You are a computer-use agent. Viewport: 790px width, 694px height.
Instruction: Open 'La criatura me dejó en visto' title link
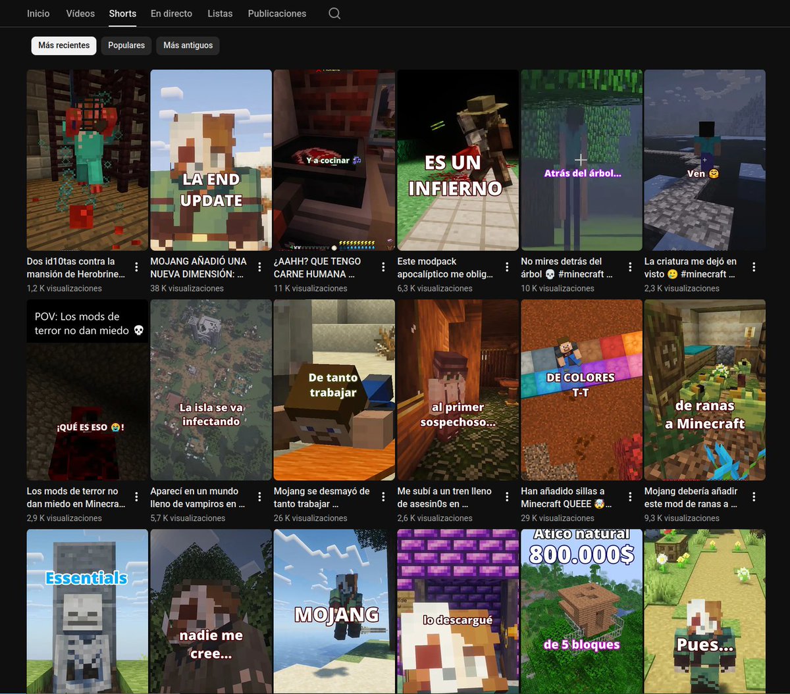click(x=691, y=268)
